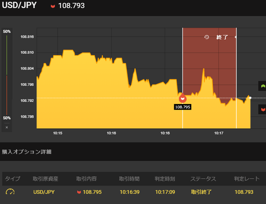Click the USD/JPY pair title
The image size is (266, 204).
tap(19, 5)
